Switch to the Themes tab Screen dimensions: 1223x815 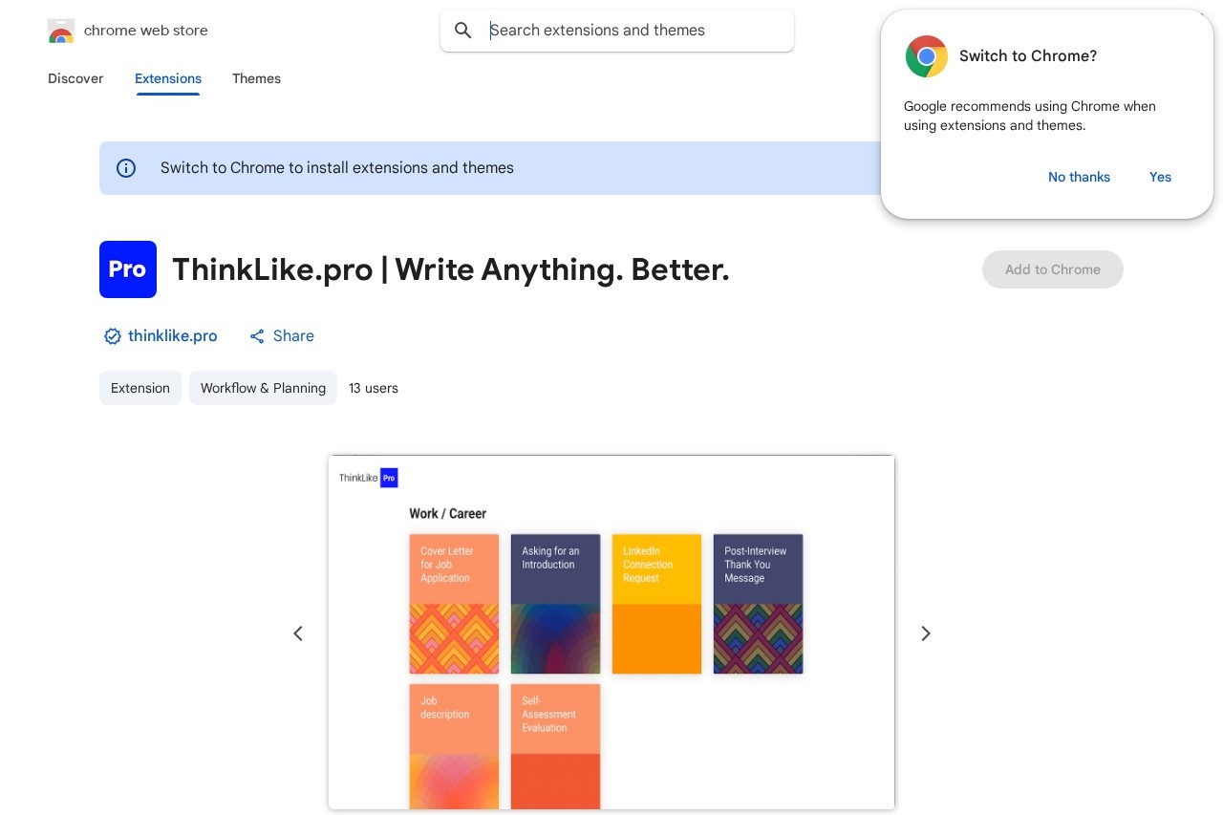click(x=256, y=78)
